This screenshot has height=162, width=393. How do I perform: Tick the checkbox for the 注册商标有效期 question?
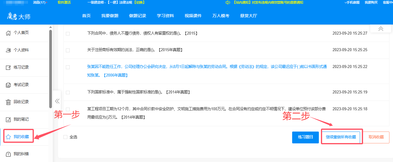68,50
